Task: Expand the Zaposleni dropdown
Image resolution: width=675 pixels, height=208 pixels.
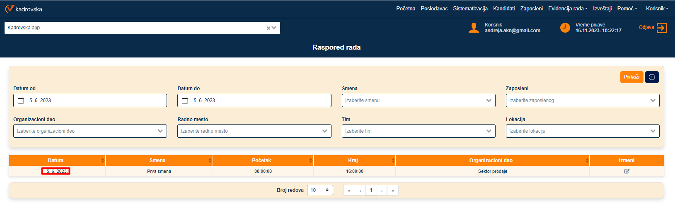Action: tap(582, 100)
